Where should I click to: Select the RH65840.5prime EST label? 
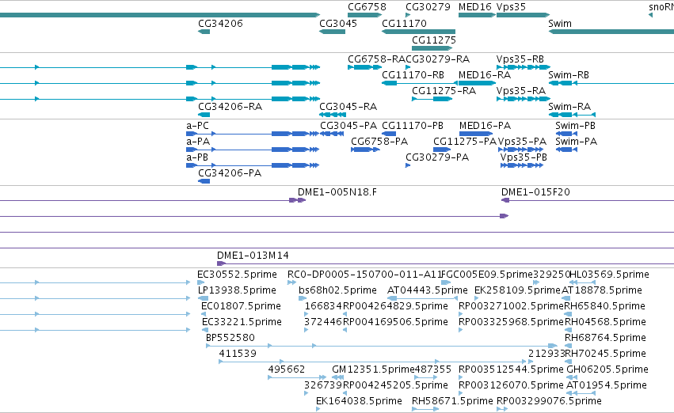pos(604,306)
